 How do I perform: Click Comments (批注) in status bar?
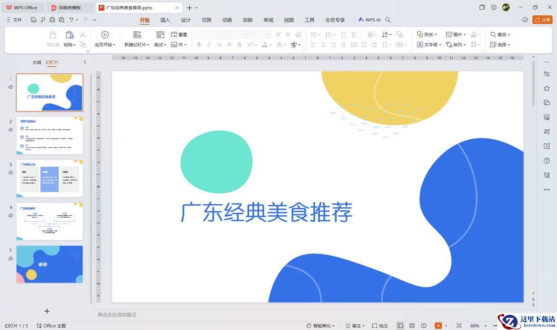click(x=379, y=326)
